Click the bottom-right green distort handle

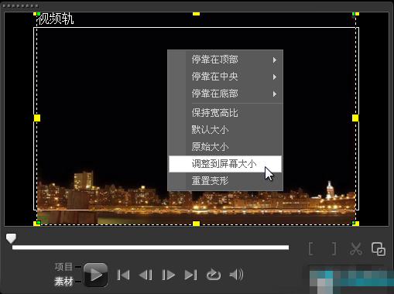coord(354,222)
